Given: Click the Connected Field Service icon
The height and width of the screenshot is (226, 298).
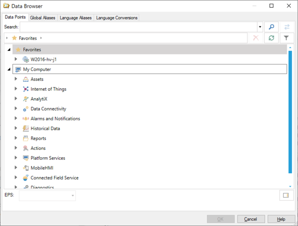Looking at the screenshot, I should 26,178.
